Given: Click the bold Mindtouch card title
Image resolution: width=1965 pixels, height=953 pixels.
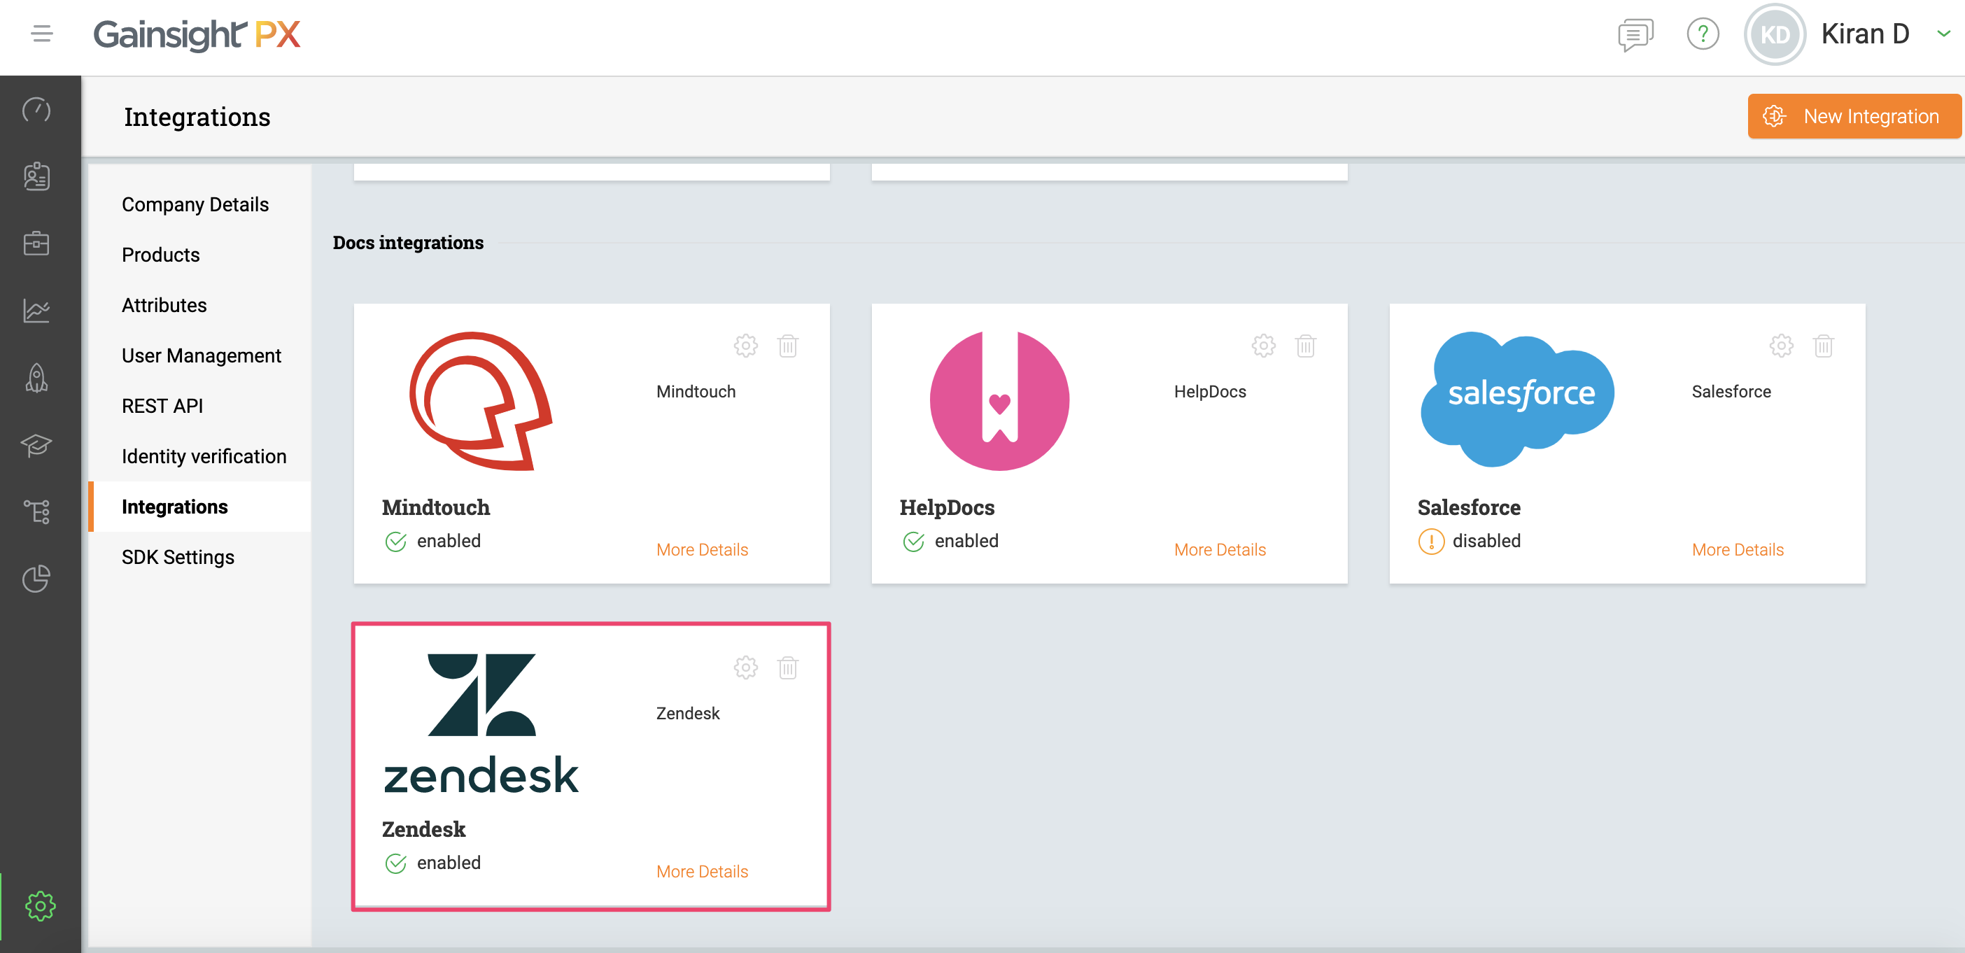Looking at the screenshot, I should 435,507.
